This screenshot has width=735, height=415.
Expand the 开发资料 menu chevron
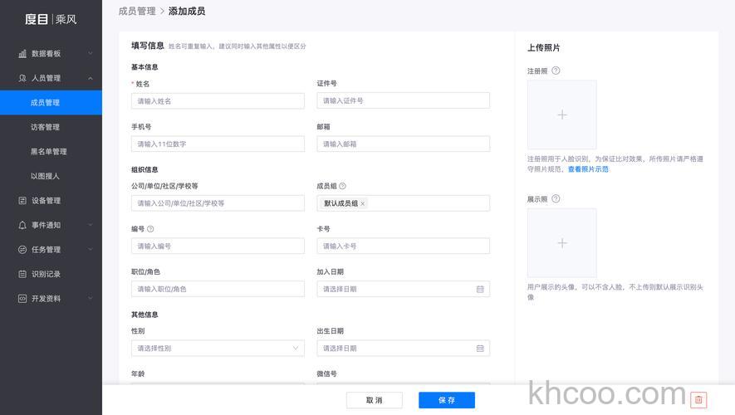click(x=91, y=298)
